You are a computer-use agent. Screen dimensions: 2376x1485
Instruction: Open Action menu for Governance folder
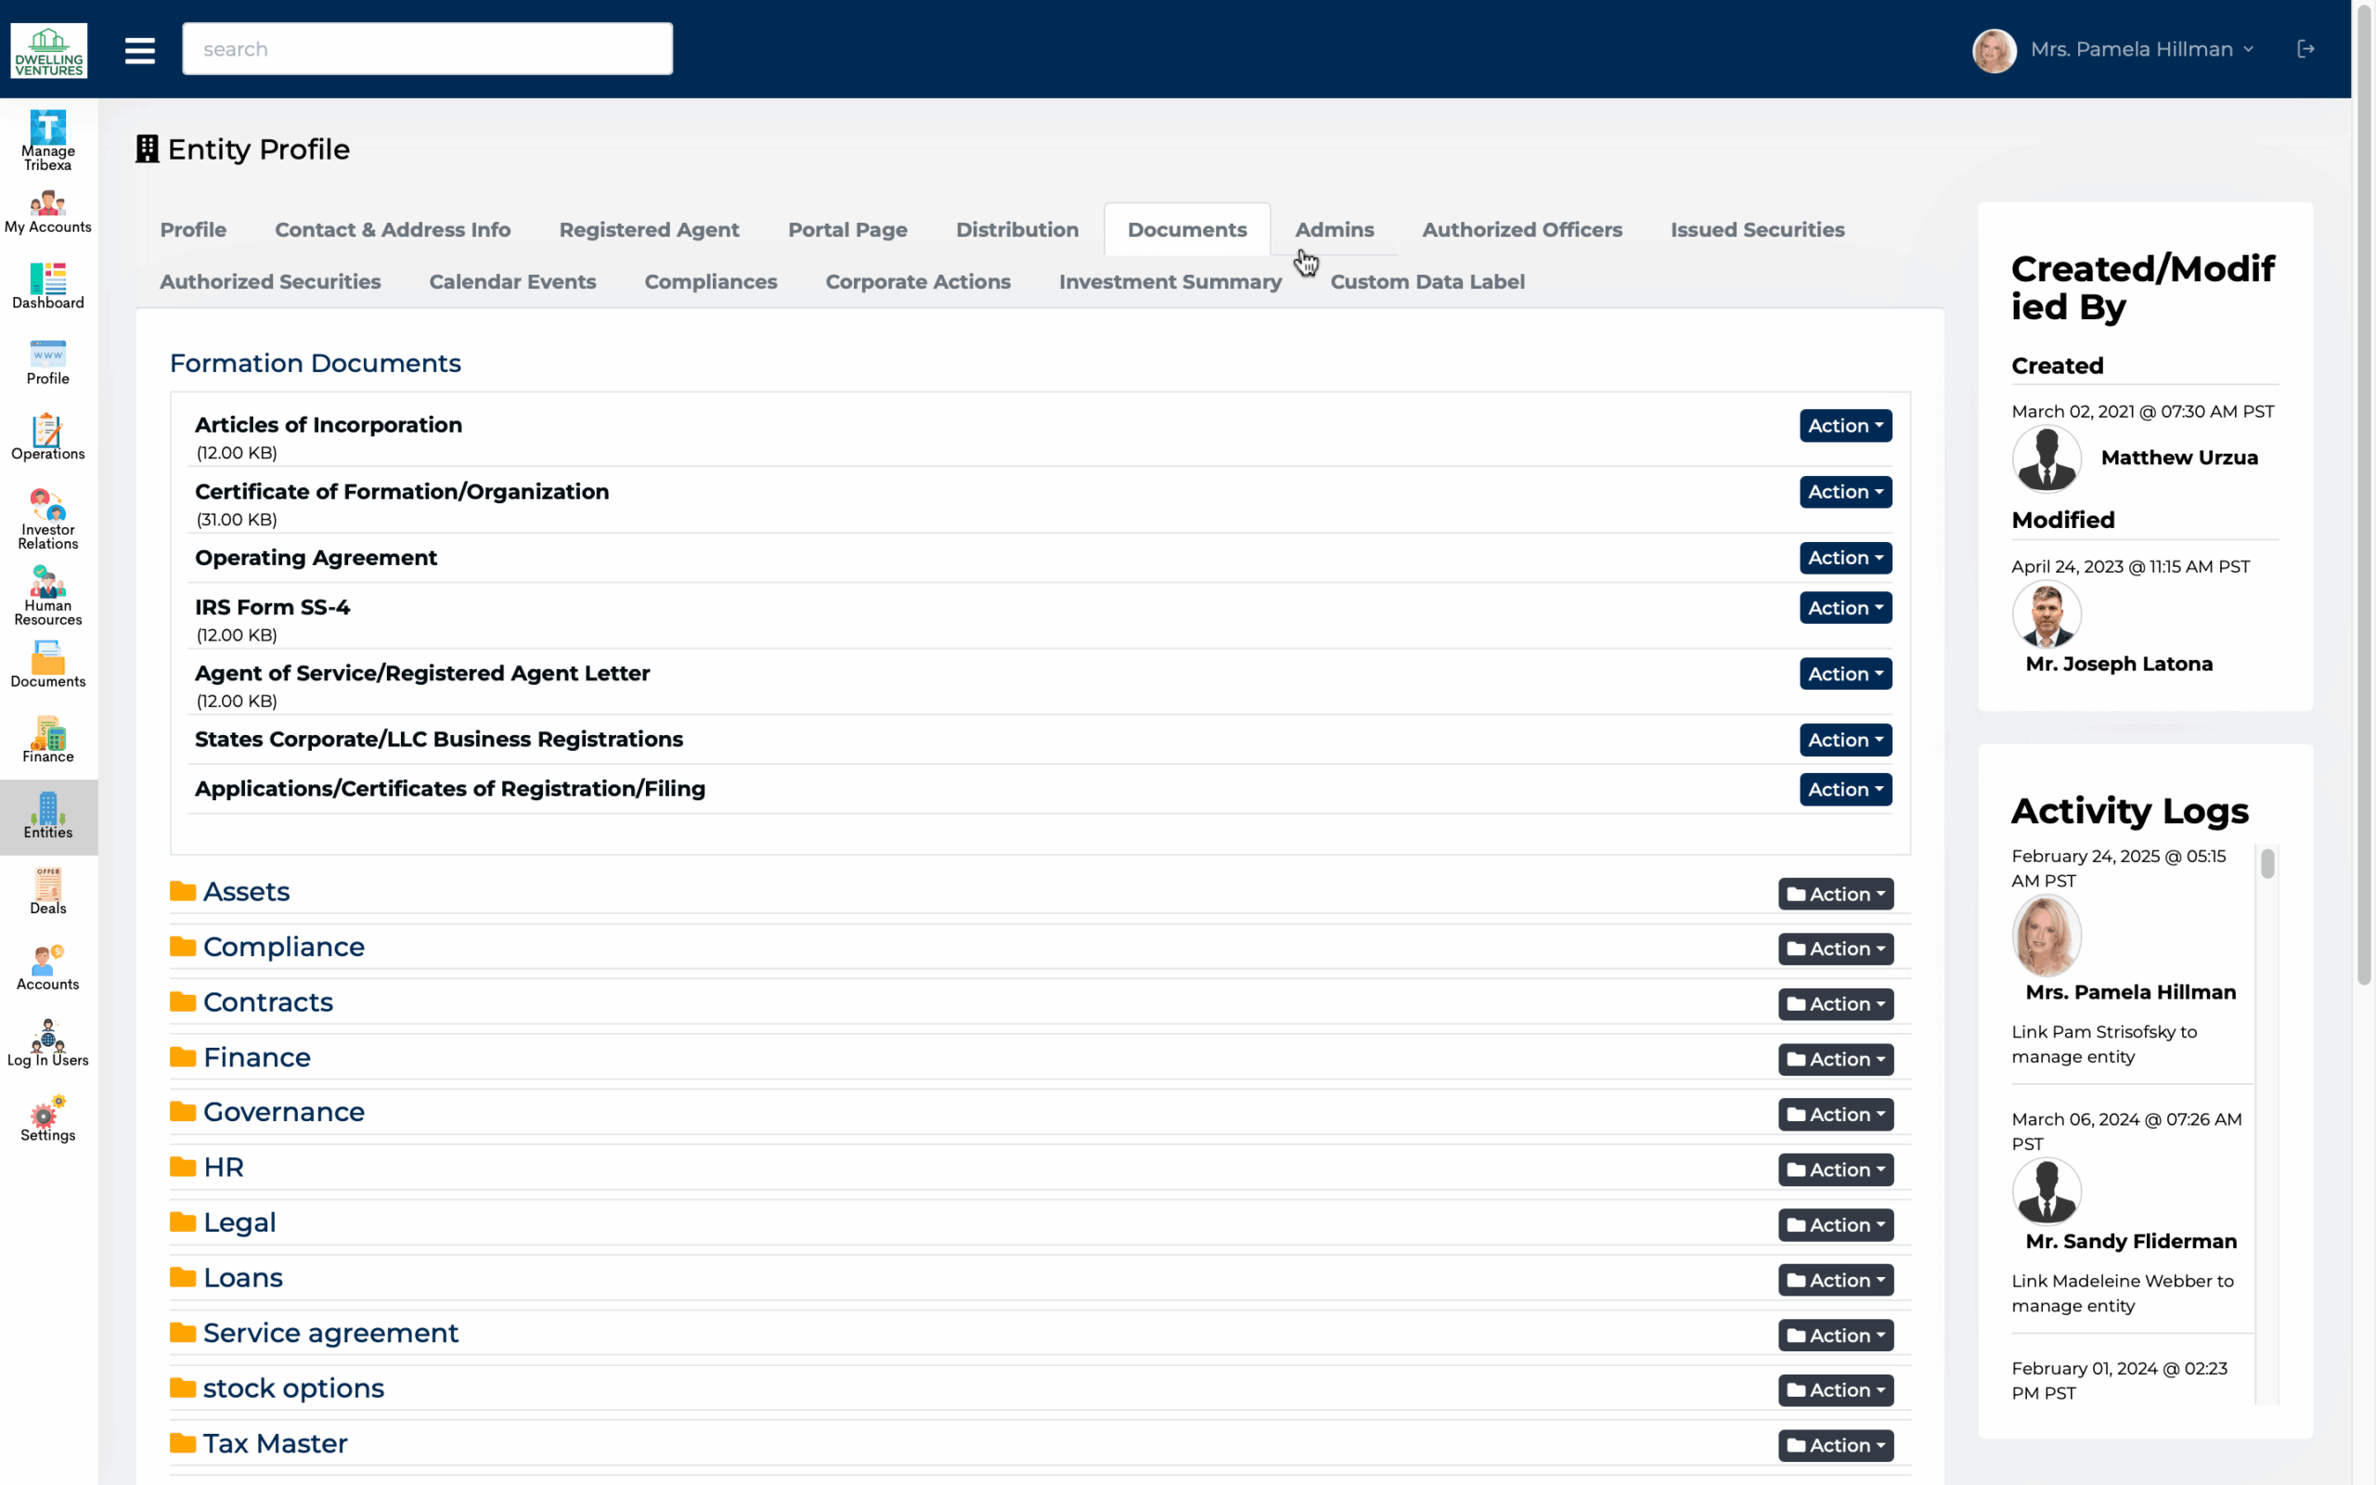1834,1114
